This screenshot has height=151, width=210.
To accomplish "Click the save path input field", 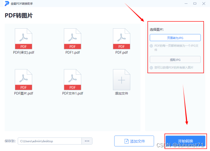I will coord(50,141).
